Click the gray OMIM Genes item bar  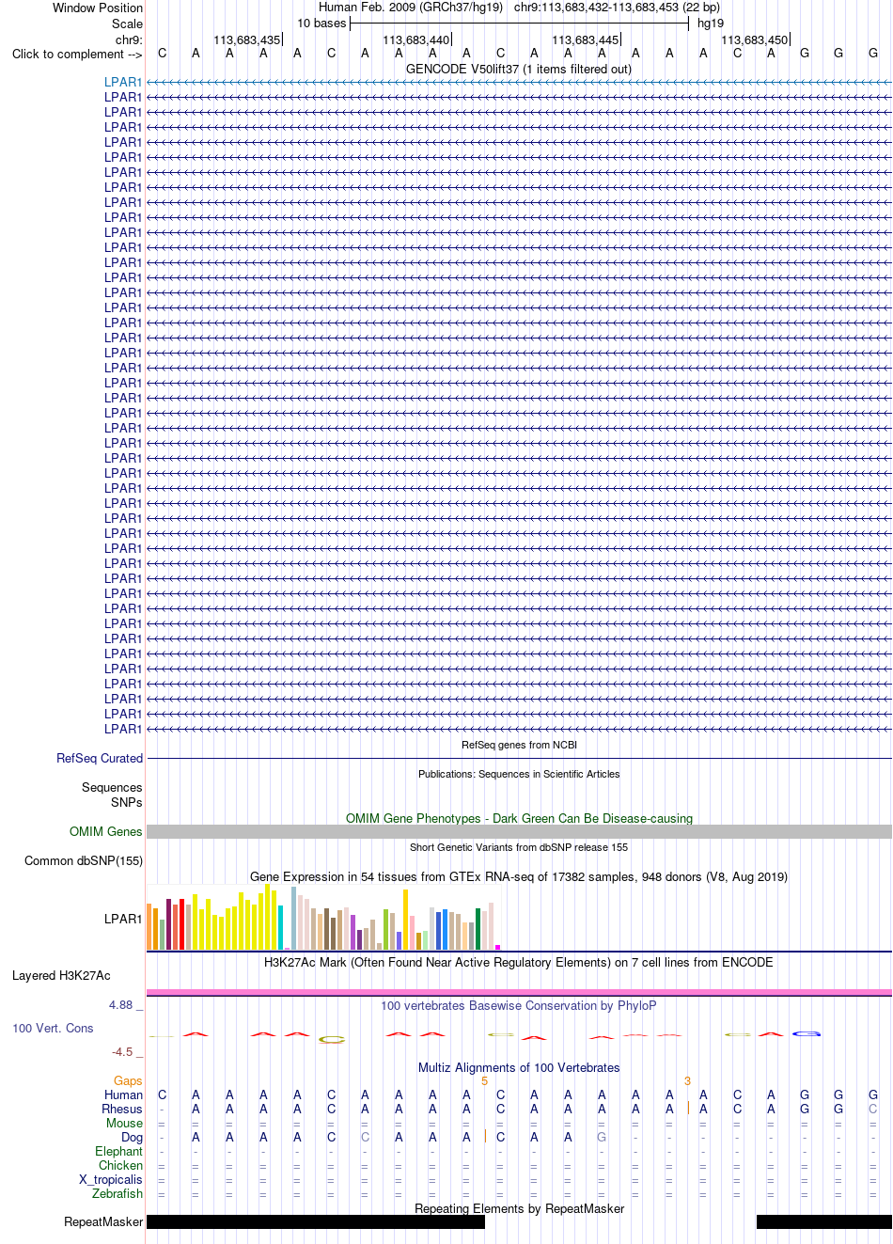coord(519,831)
